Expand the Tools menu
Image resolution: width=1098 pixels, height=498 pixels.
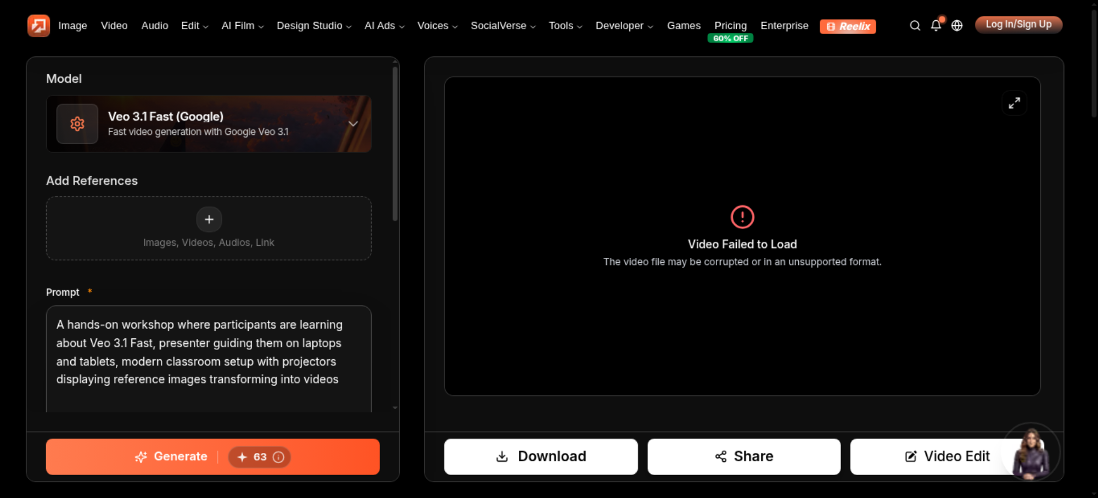click(x=565, y=26)
